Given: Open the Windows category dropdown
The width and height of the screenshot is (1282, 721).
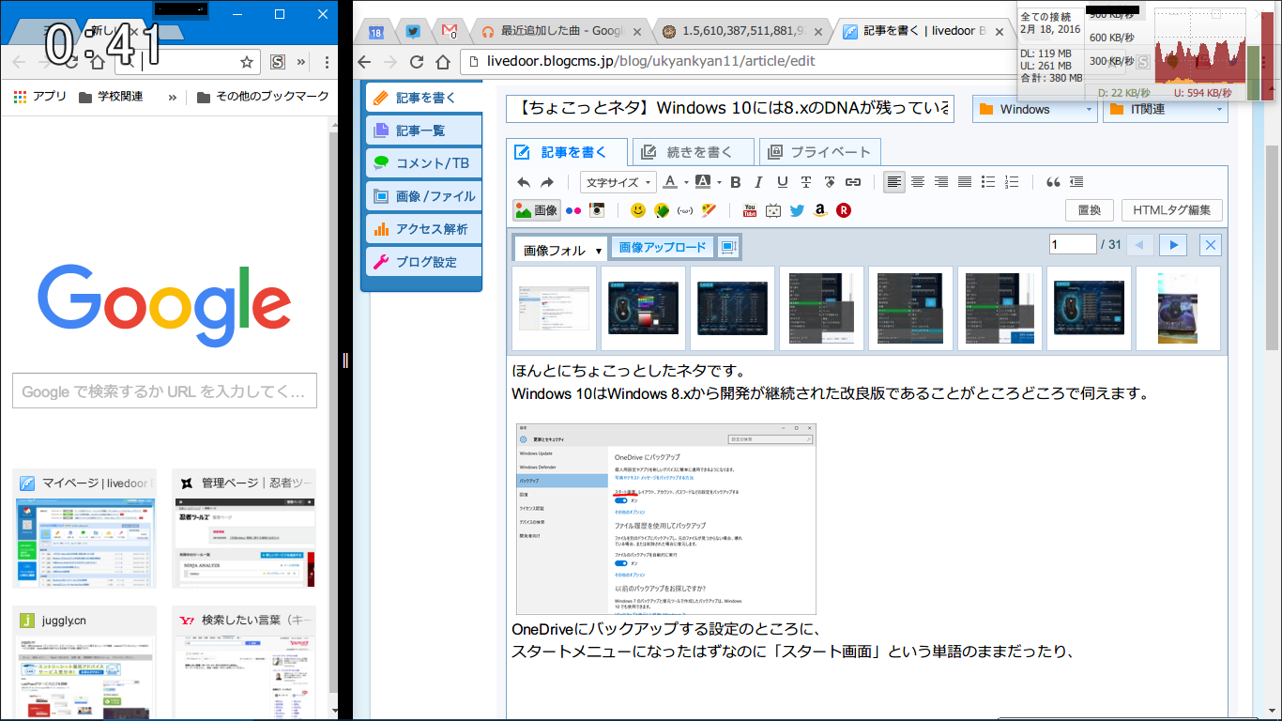Looking at the screenshot, I should pyautogui.click(x=1034, y=109).
